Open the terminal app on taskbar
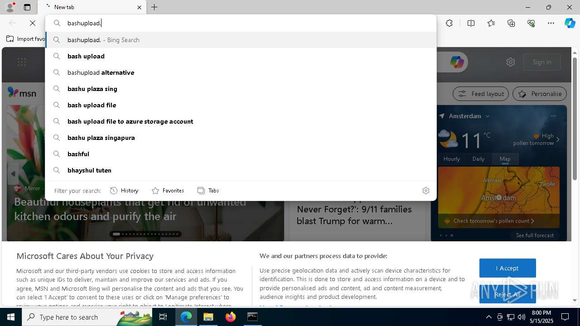Image resolution: width=580 pixels, height=326 pixels. 252,317
